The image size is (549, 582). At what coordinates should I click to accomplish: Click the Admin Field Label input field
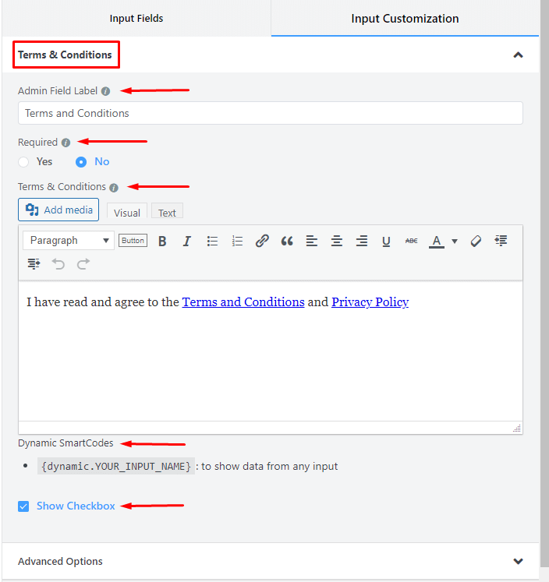tap(270, 113)
